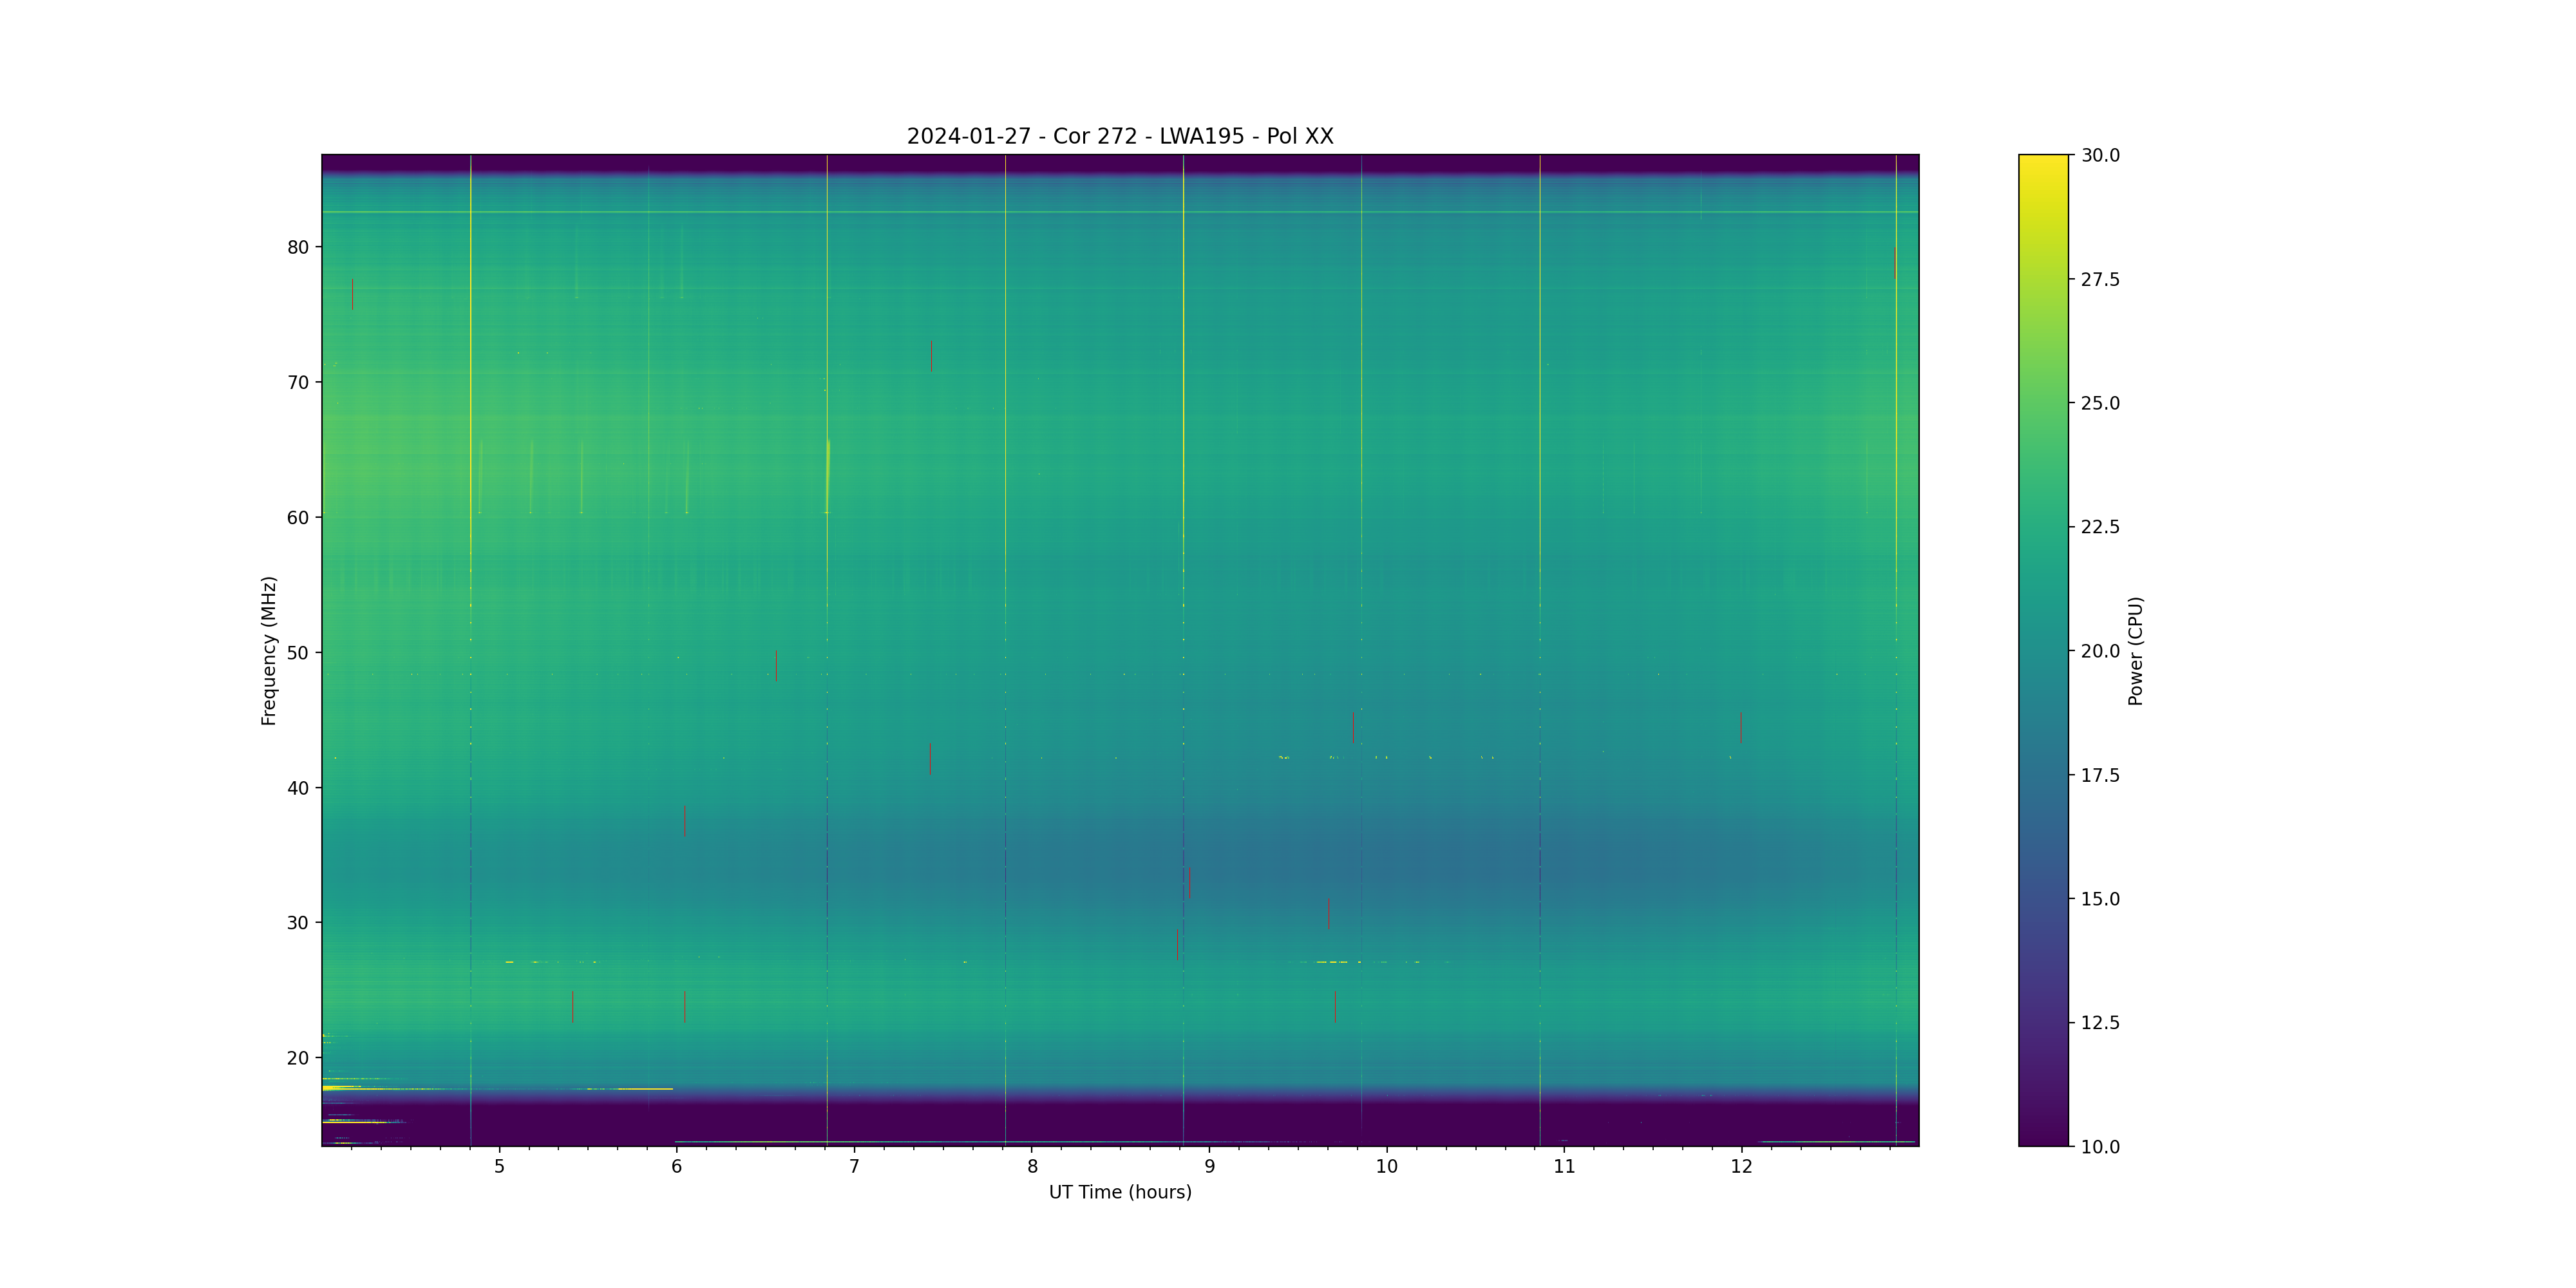
Task: Click the plot title text 2024-01-27 Cor 272
Action: [x=1119, y=136]
